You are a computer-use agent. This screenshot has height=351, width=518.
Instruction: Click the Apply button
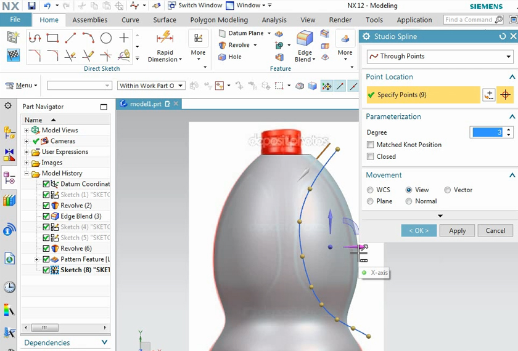click(x=457, y=231)
